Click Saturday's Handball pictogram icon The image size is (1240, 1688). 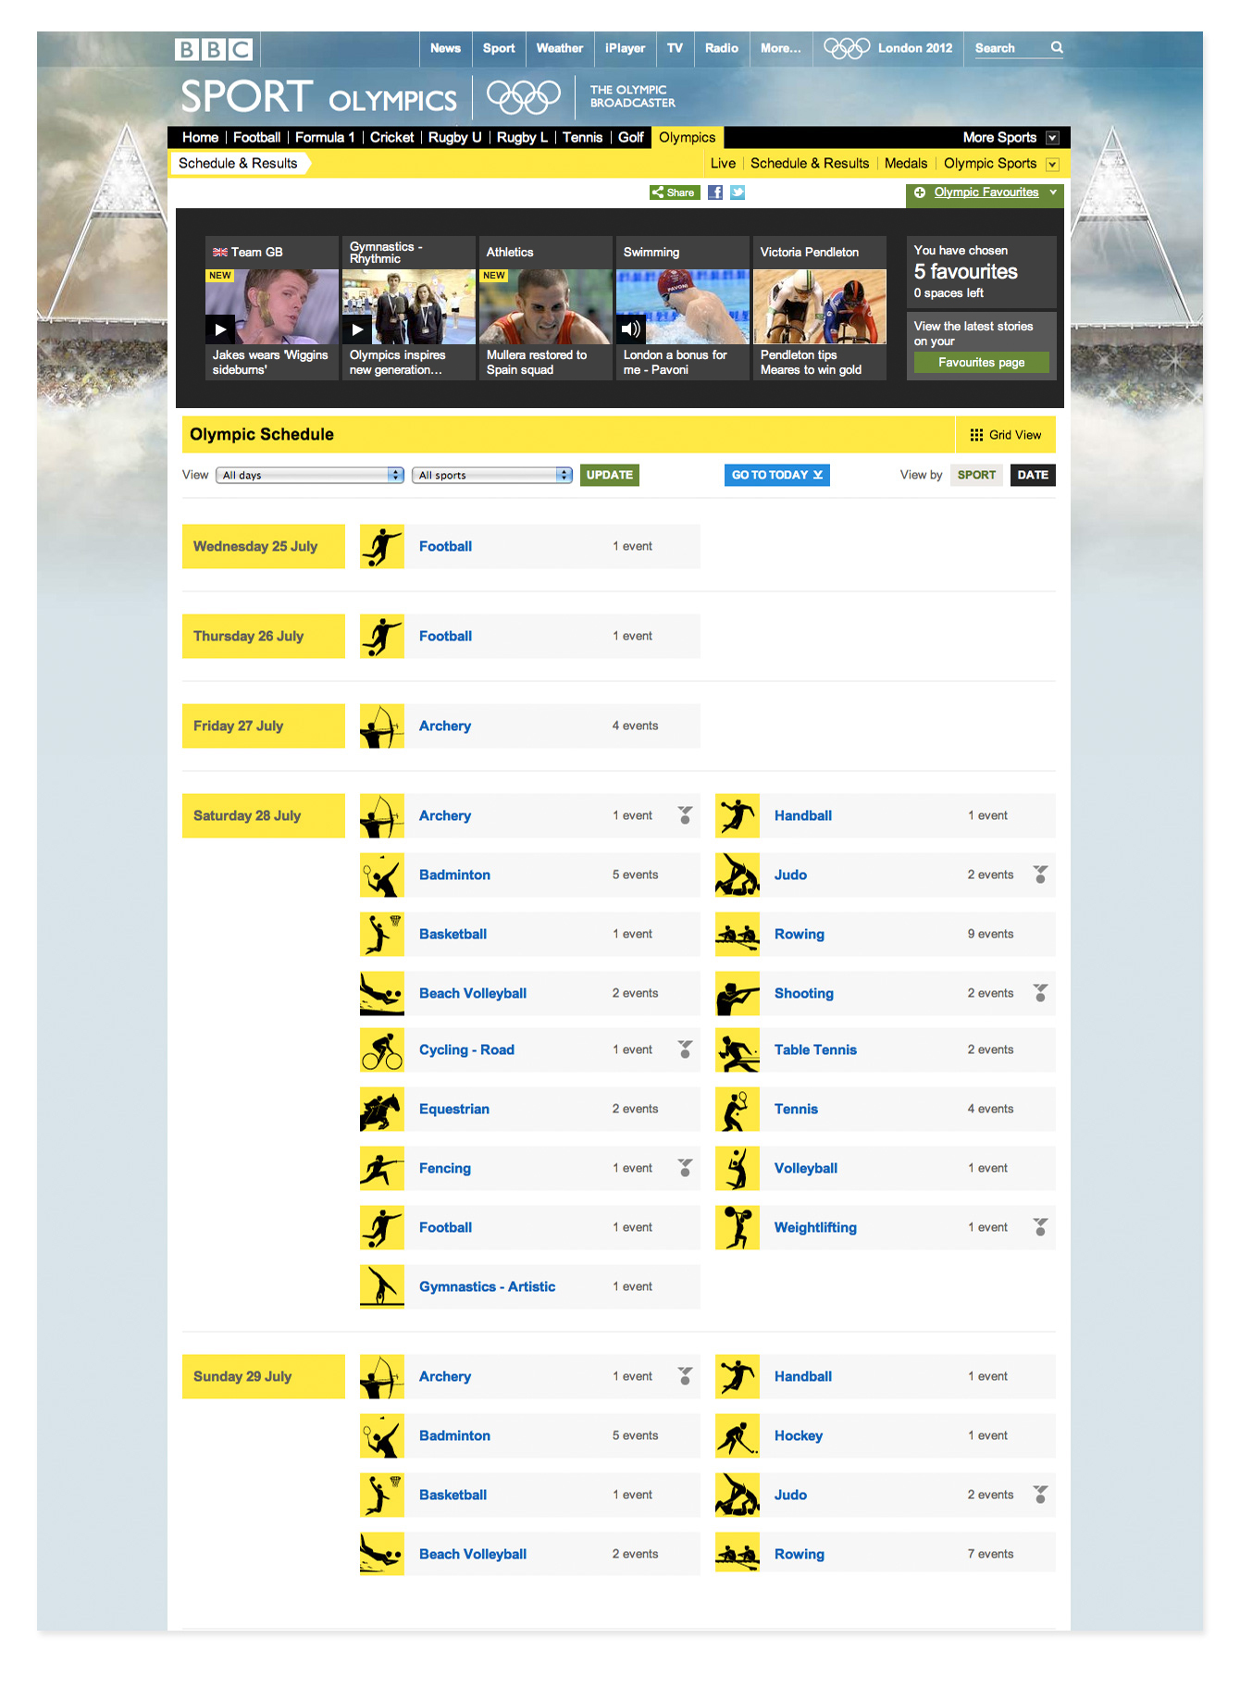[x=738, y=815]
